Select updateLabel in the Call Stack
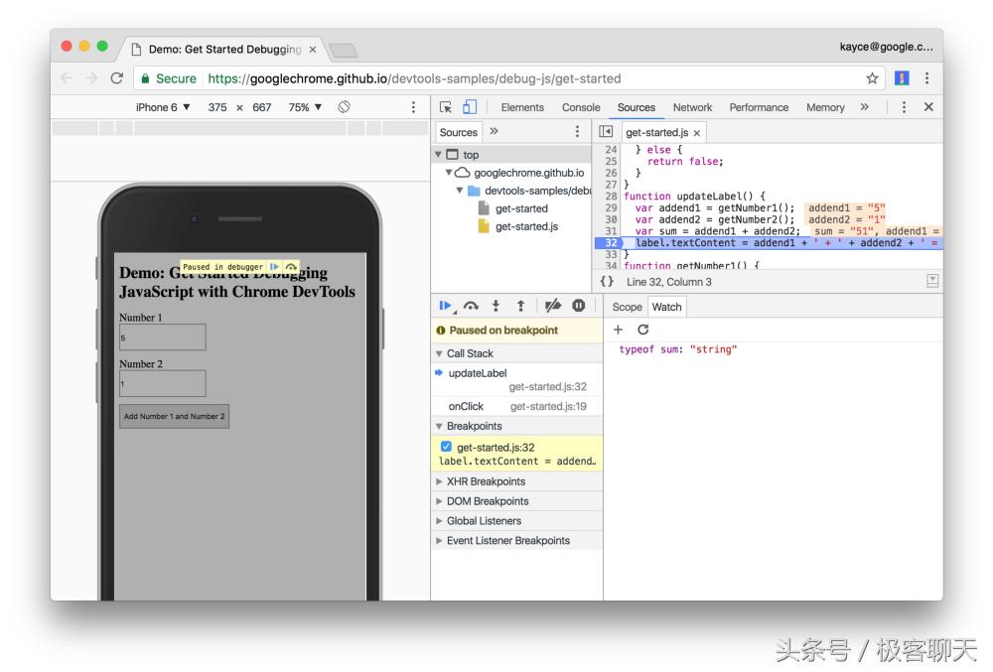The height and width of the screenshot is (672, 993). 478,372
